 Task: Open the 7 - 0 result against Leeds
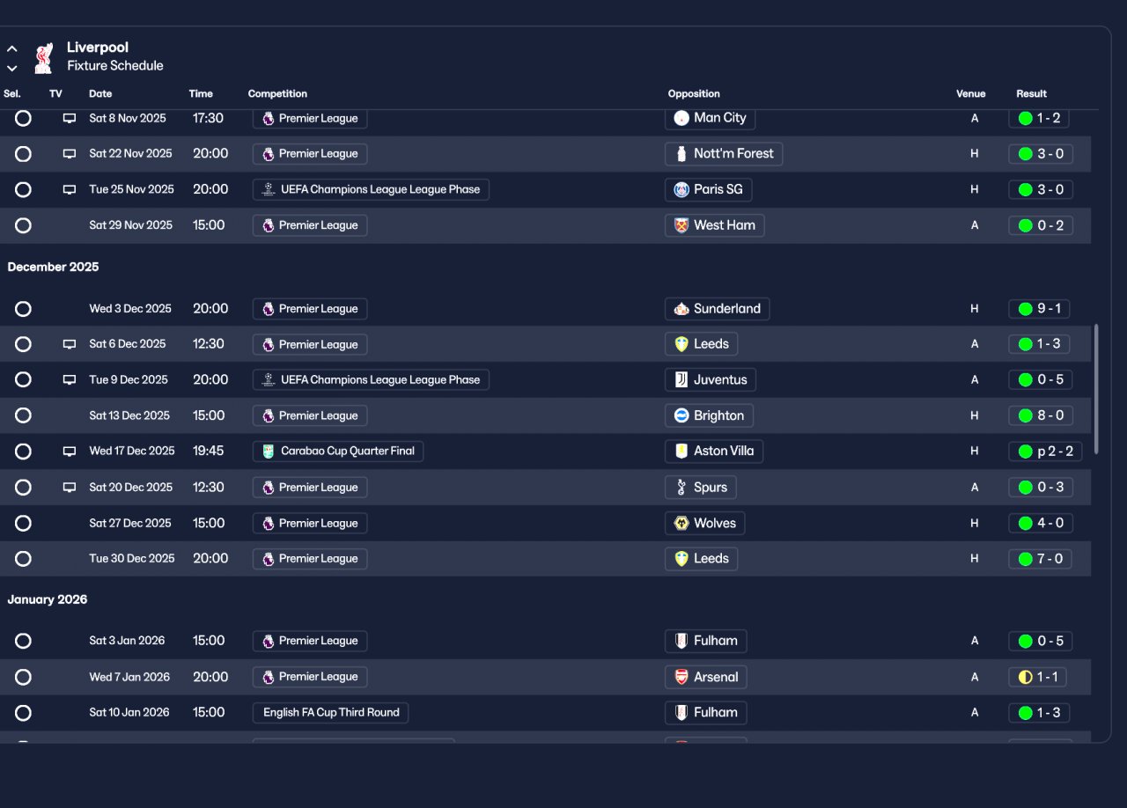tap(1041, 559)
